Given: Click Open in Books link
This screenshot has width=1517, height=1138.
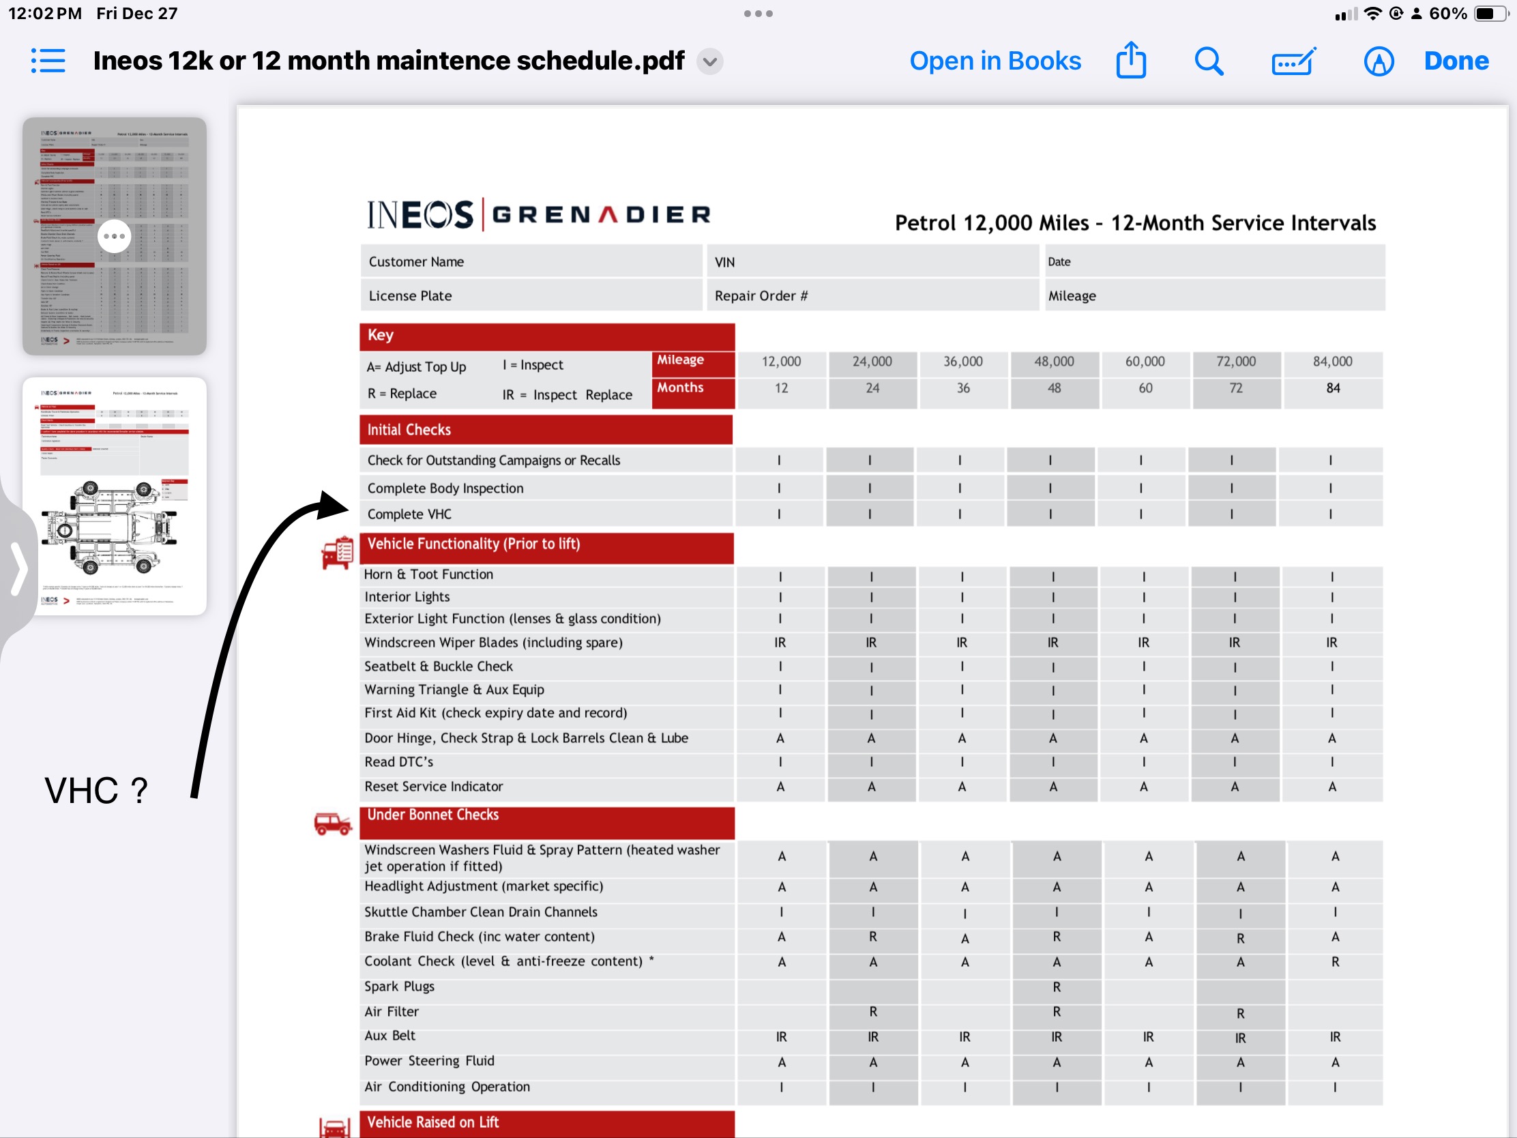Looking at the screenshot, I should (x=995, y=61).
